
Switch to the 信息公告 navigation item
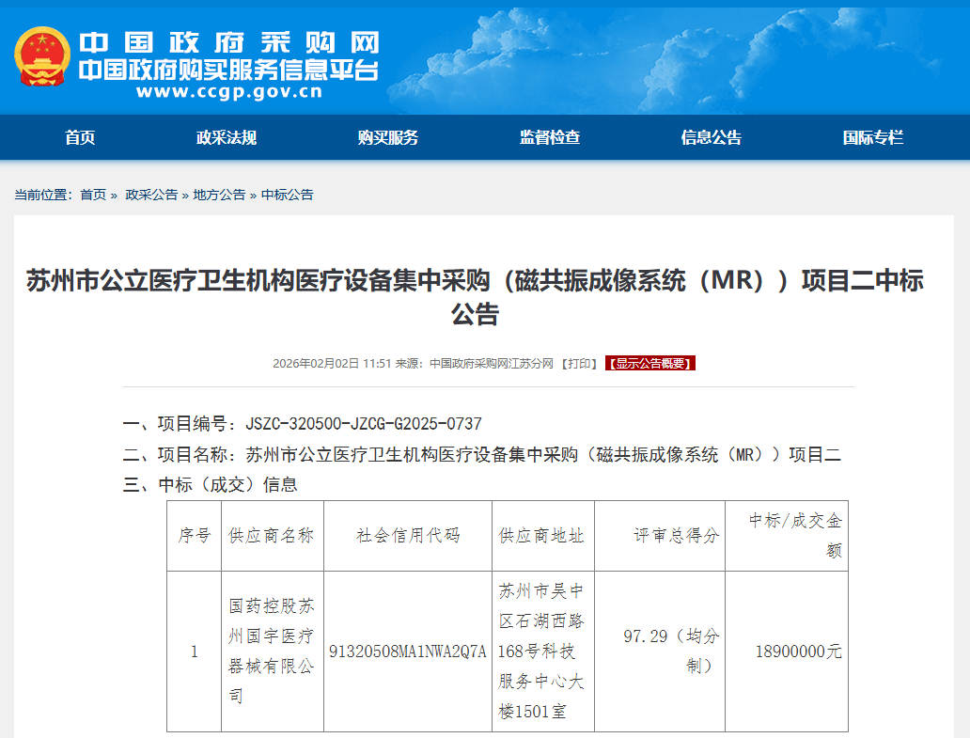pos(712,137)
